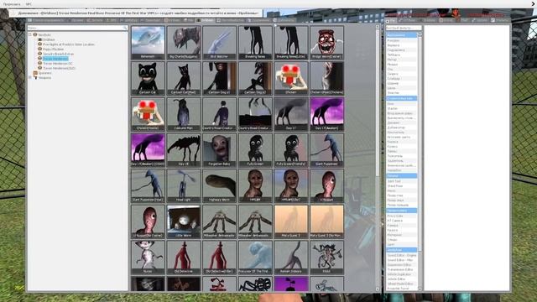Spawn the Day 18 creature
This screenshot has height=302, width=537.
click(x=184, y=150)
